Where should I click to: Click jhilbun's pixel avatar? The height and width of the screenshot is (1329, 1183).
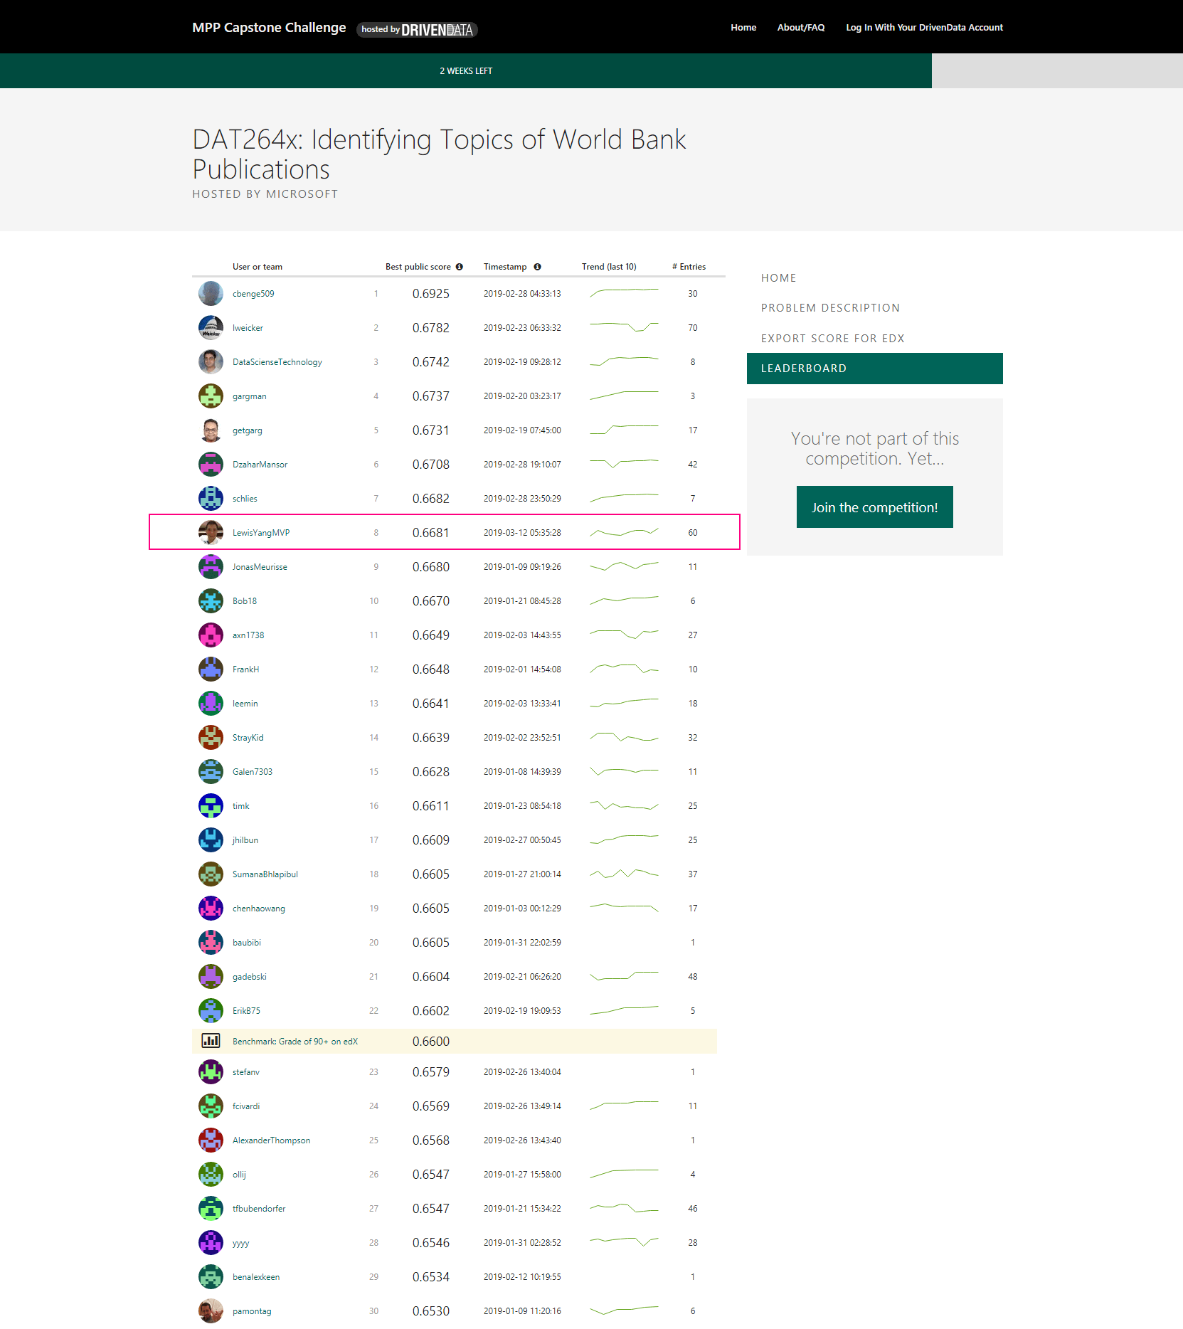point(211,840)
